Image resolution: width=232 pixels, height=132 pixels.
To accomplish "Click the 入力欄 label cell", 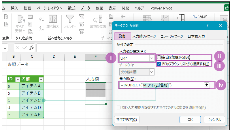I will 96,79.
